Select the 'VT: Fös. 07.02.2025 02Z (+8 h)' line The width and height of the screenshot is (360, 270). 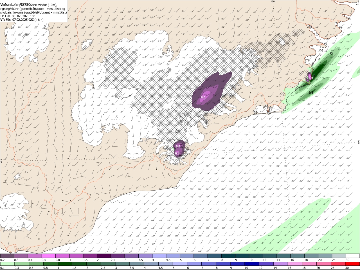[22, 20]
